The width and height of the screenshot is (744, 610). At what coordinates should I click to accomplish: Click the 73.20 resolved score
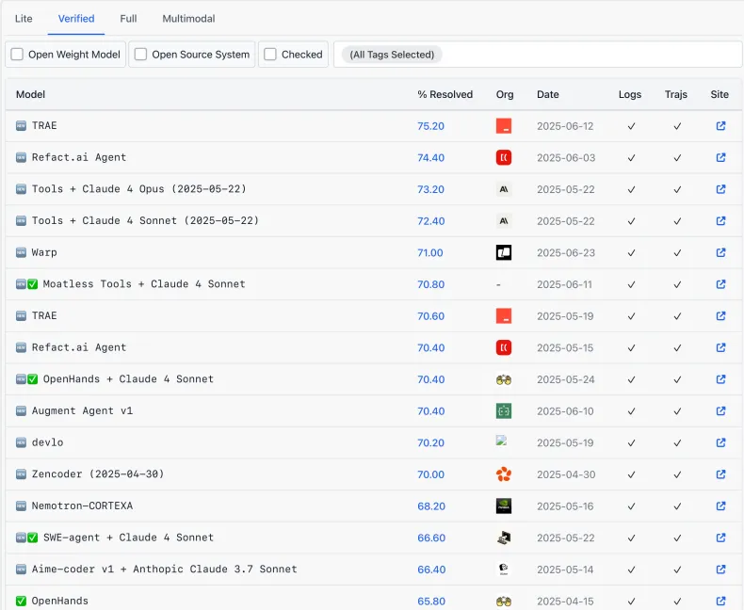pyautogui.click(x=430, y=189)
